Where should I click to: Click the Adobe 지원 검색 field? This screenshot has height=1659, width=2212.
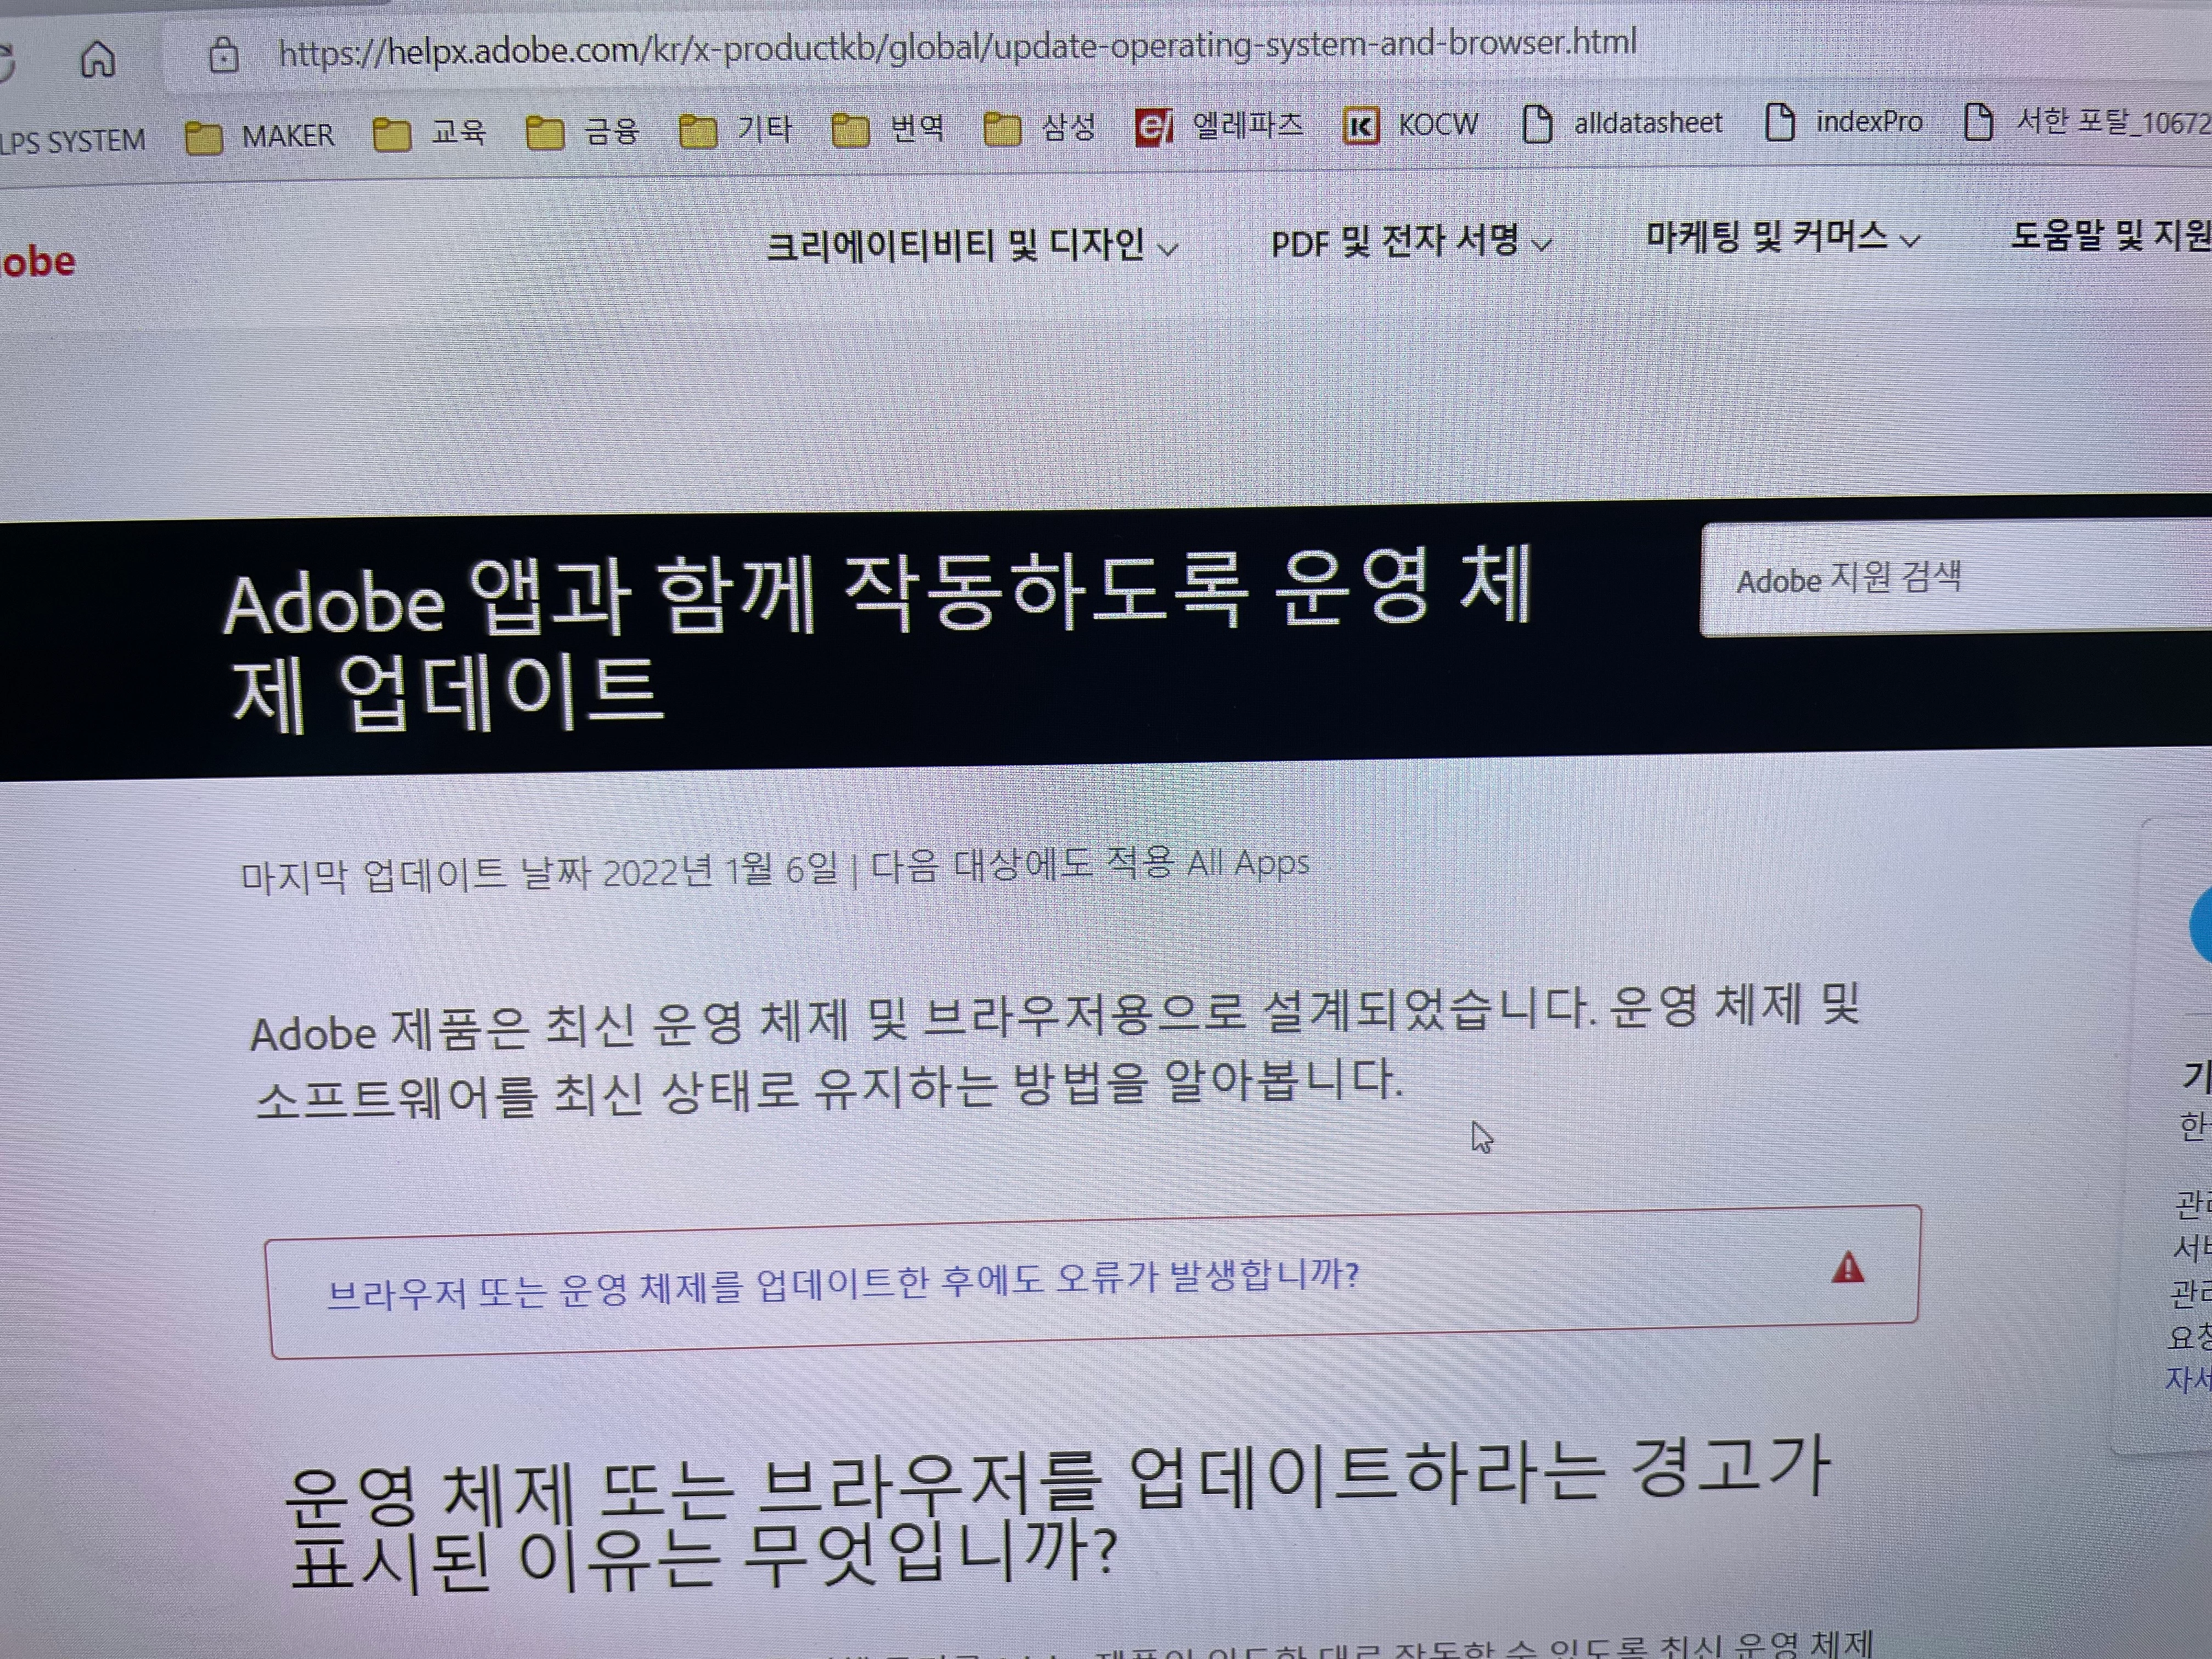[x=1950, y=579]
